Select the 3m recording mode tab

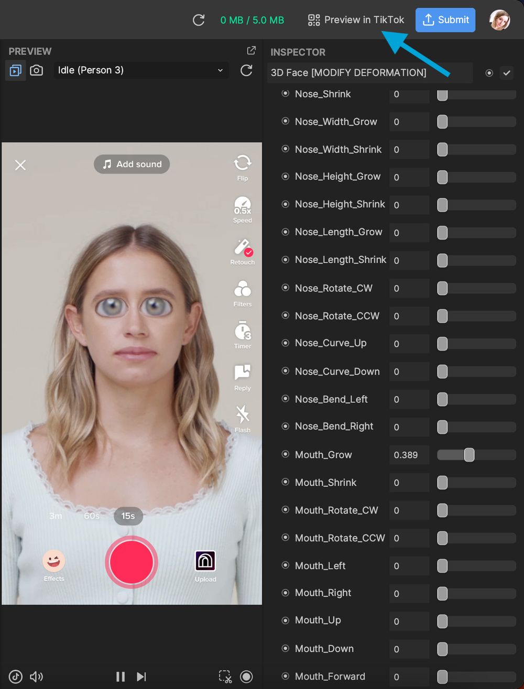click(55, 516)
